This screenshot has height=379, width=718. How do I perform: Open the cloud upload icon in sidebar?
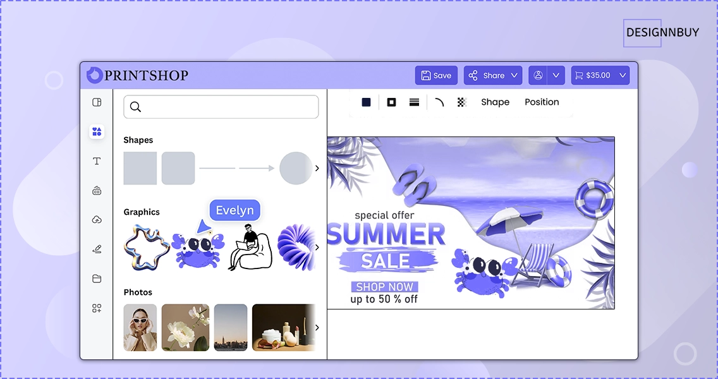coord(97,220)
